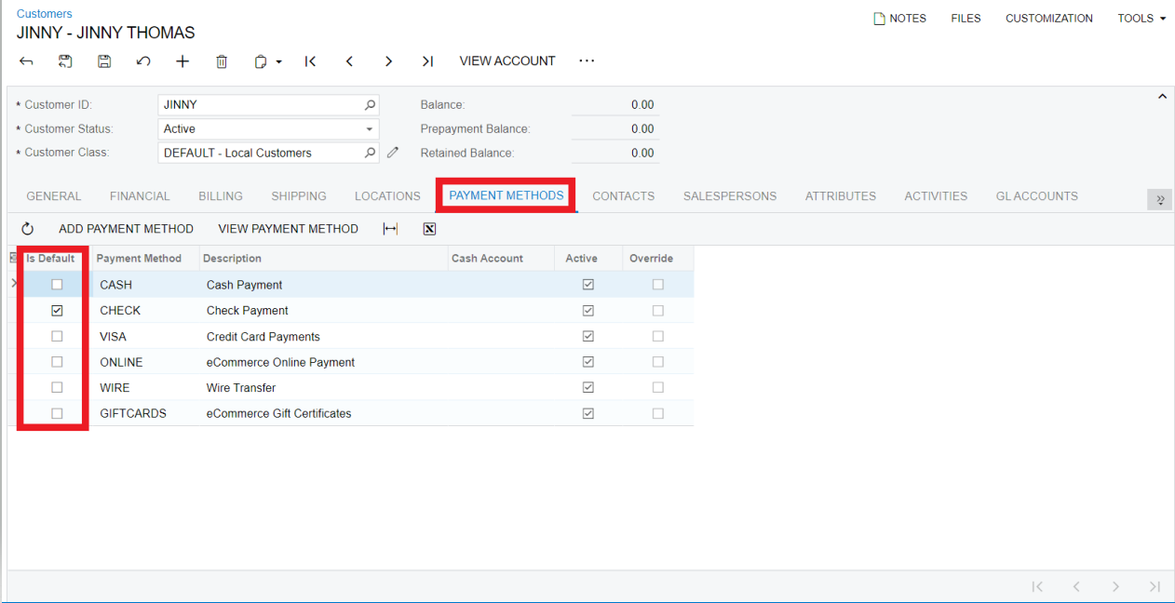Delete the current customer
This screenshot has height=603, width=1175.
click(222, 60)
